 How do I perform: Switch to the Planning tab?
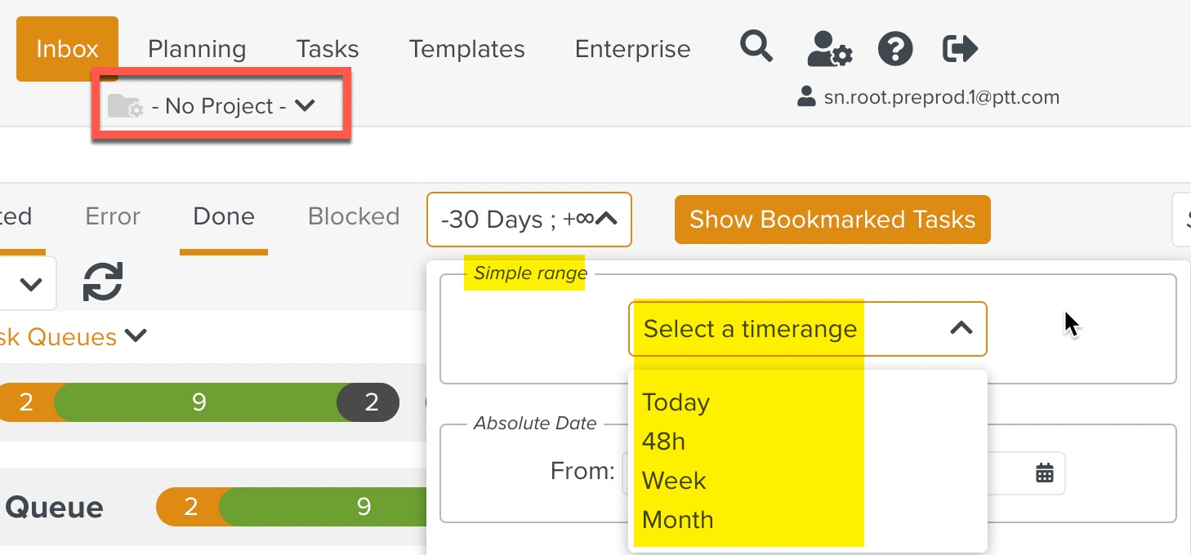click(x=197, y=49)
